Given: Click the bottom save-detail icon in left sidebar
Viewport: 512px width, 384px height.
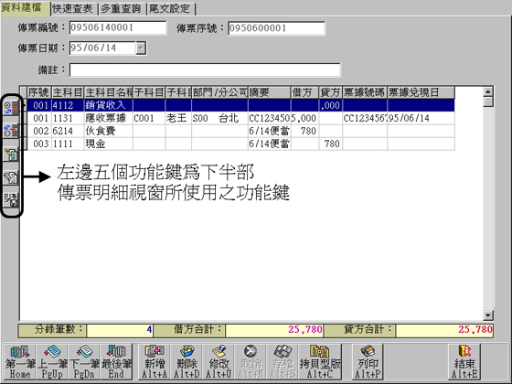Looking at the screenshot, I should click(x=11, y=200).
